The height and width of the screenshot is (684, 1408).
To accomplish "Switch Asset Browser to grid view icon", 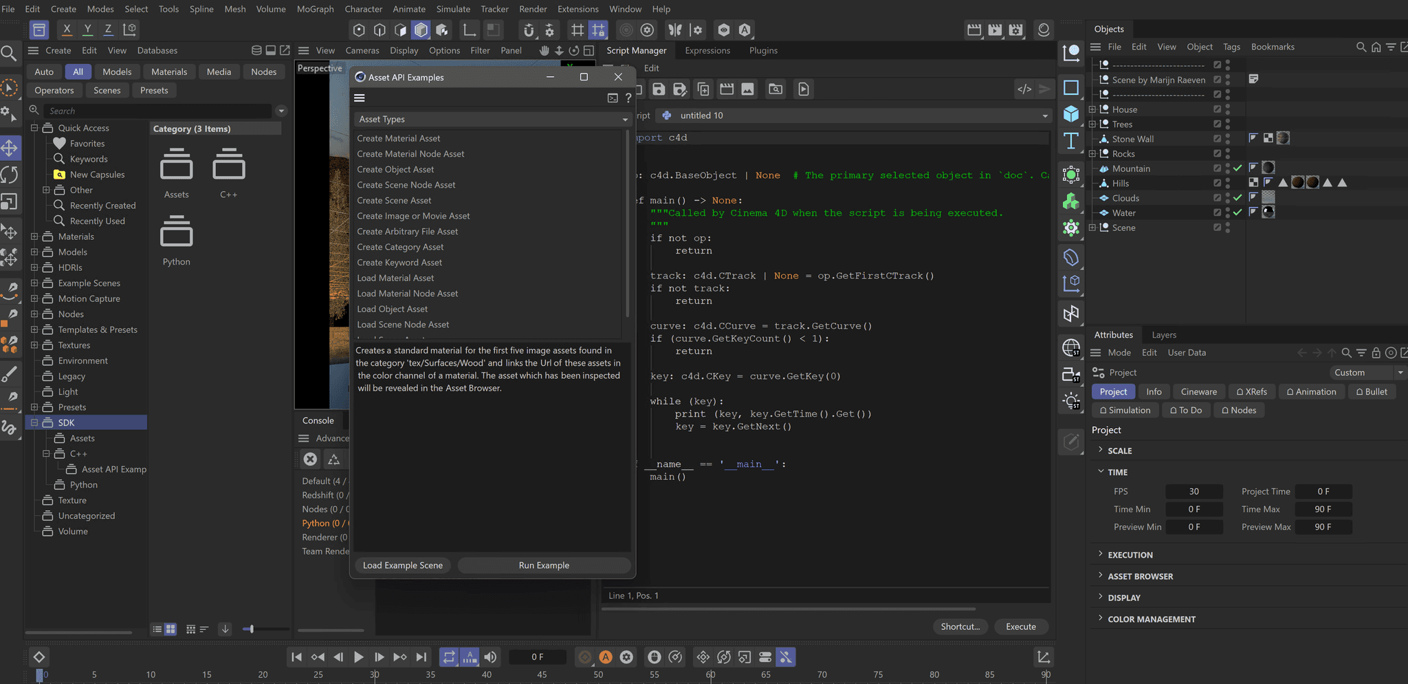I will click(170, 629).
